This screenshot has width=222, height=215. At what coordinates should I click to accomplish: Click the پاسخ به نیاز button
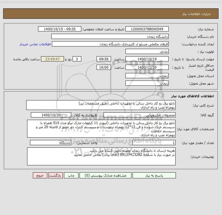154,175
